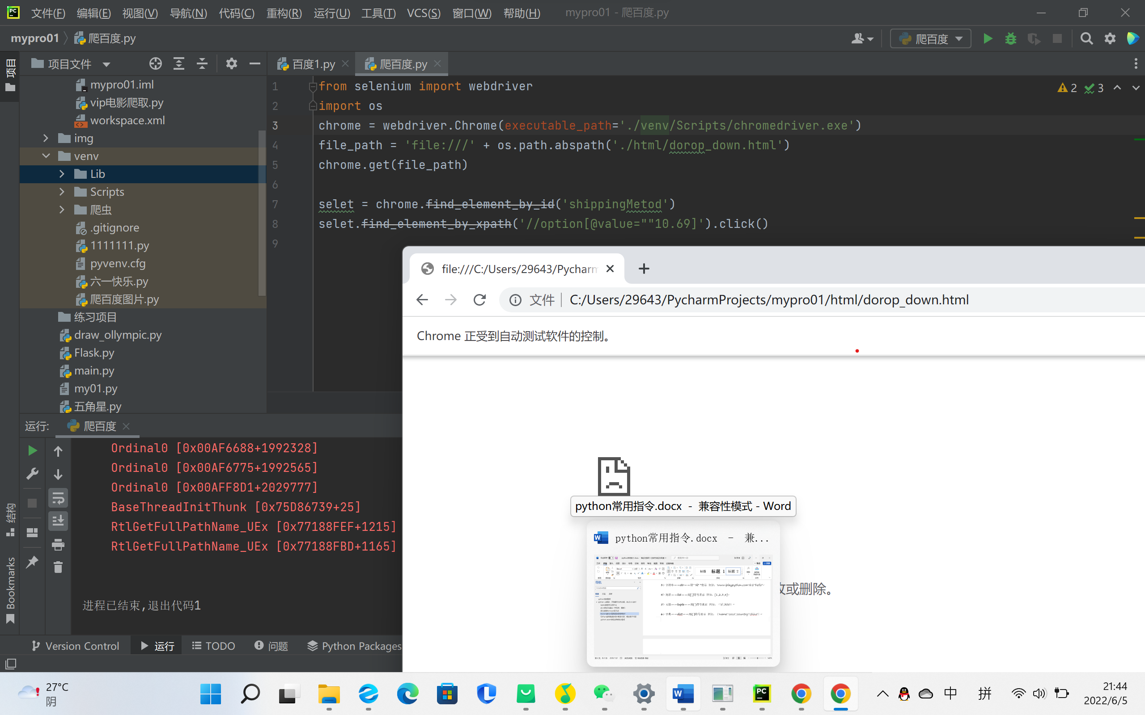1145x715 pixels.
Task: Close the Chrome file tab
Action: (x=610, y=269)
